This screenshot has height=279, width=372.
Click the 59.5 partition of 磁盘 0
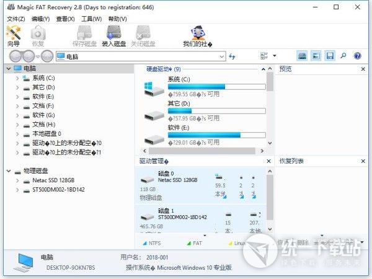point(221,186)
